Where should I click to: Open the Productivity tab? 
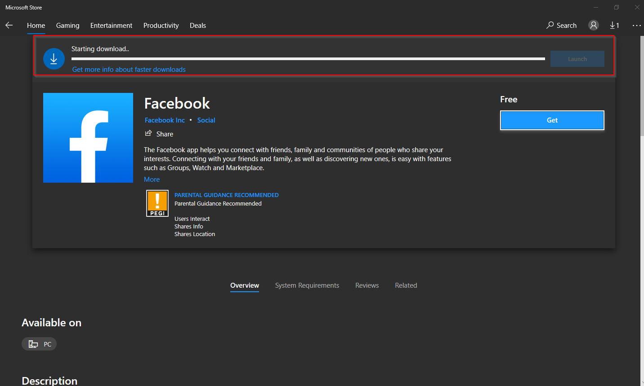[161, 25]
